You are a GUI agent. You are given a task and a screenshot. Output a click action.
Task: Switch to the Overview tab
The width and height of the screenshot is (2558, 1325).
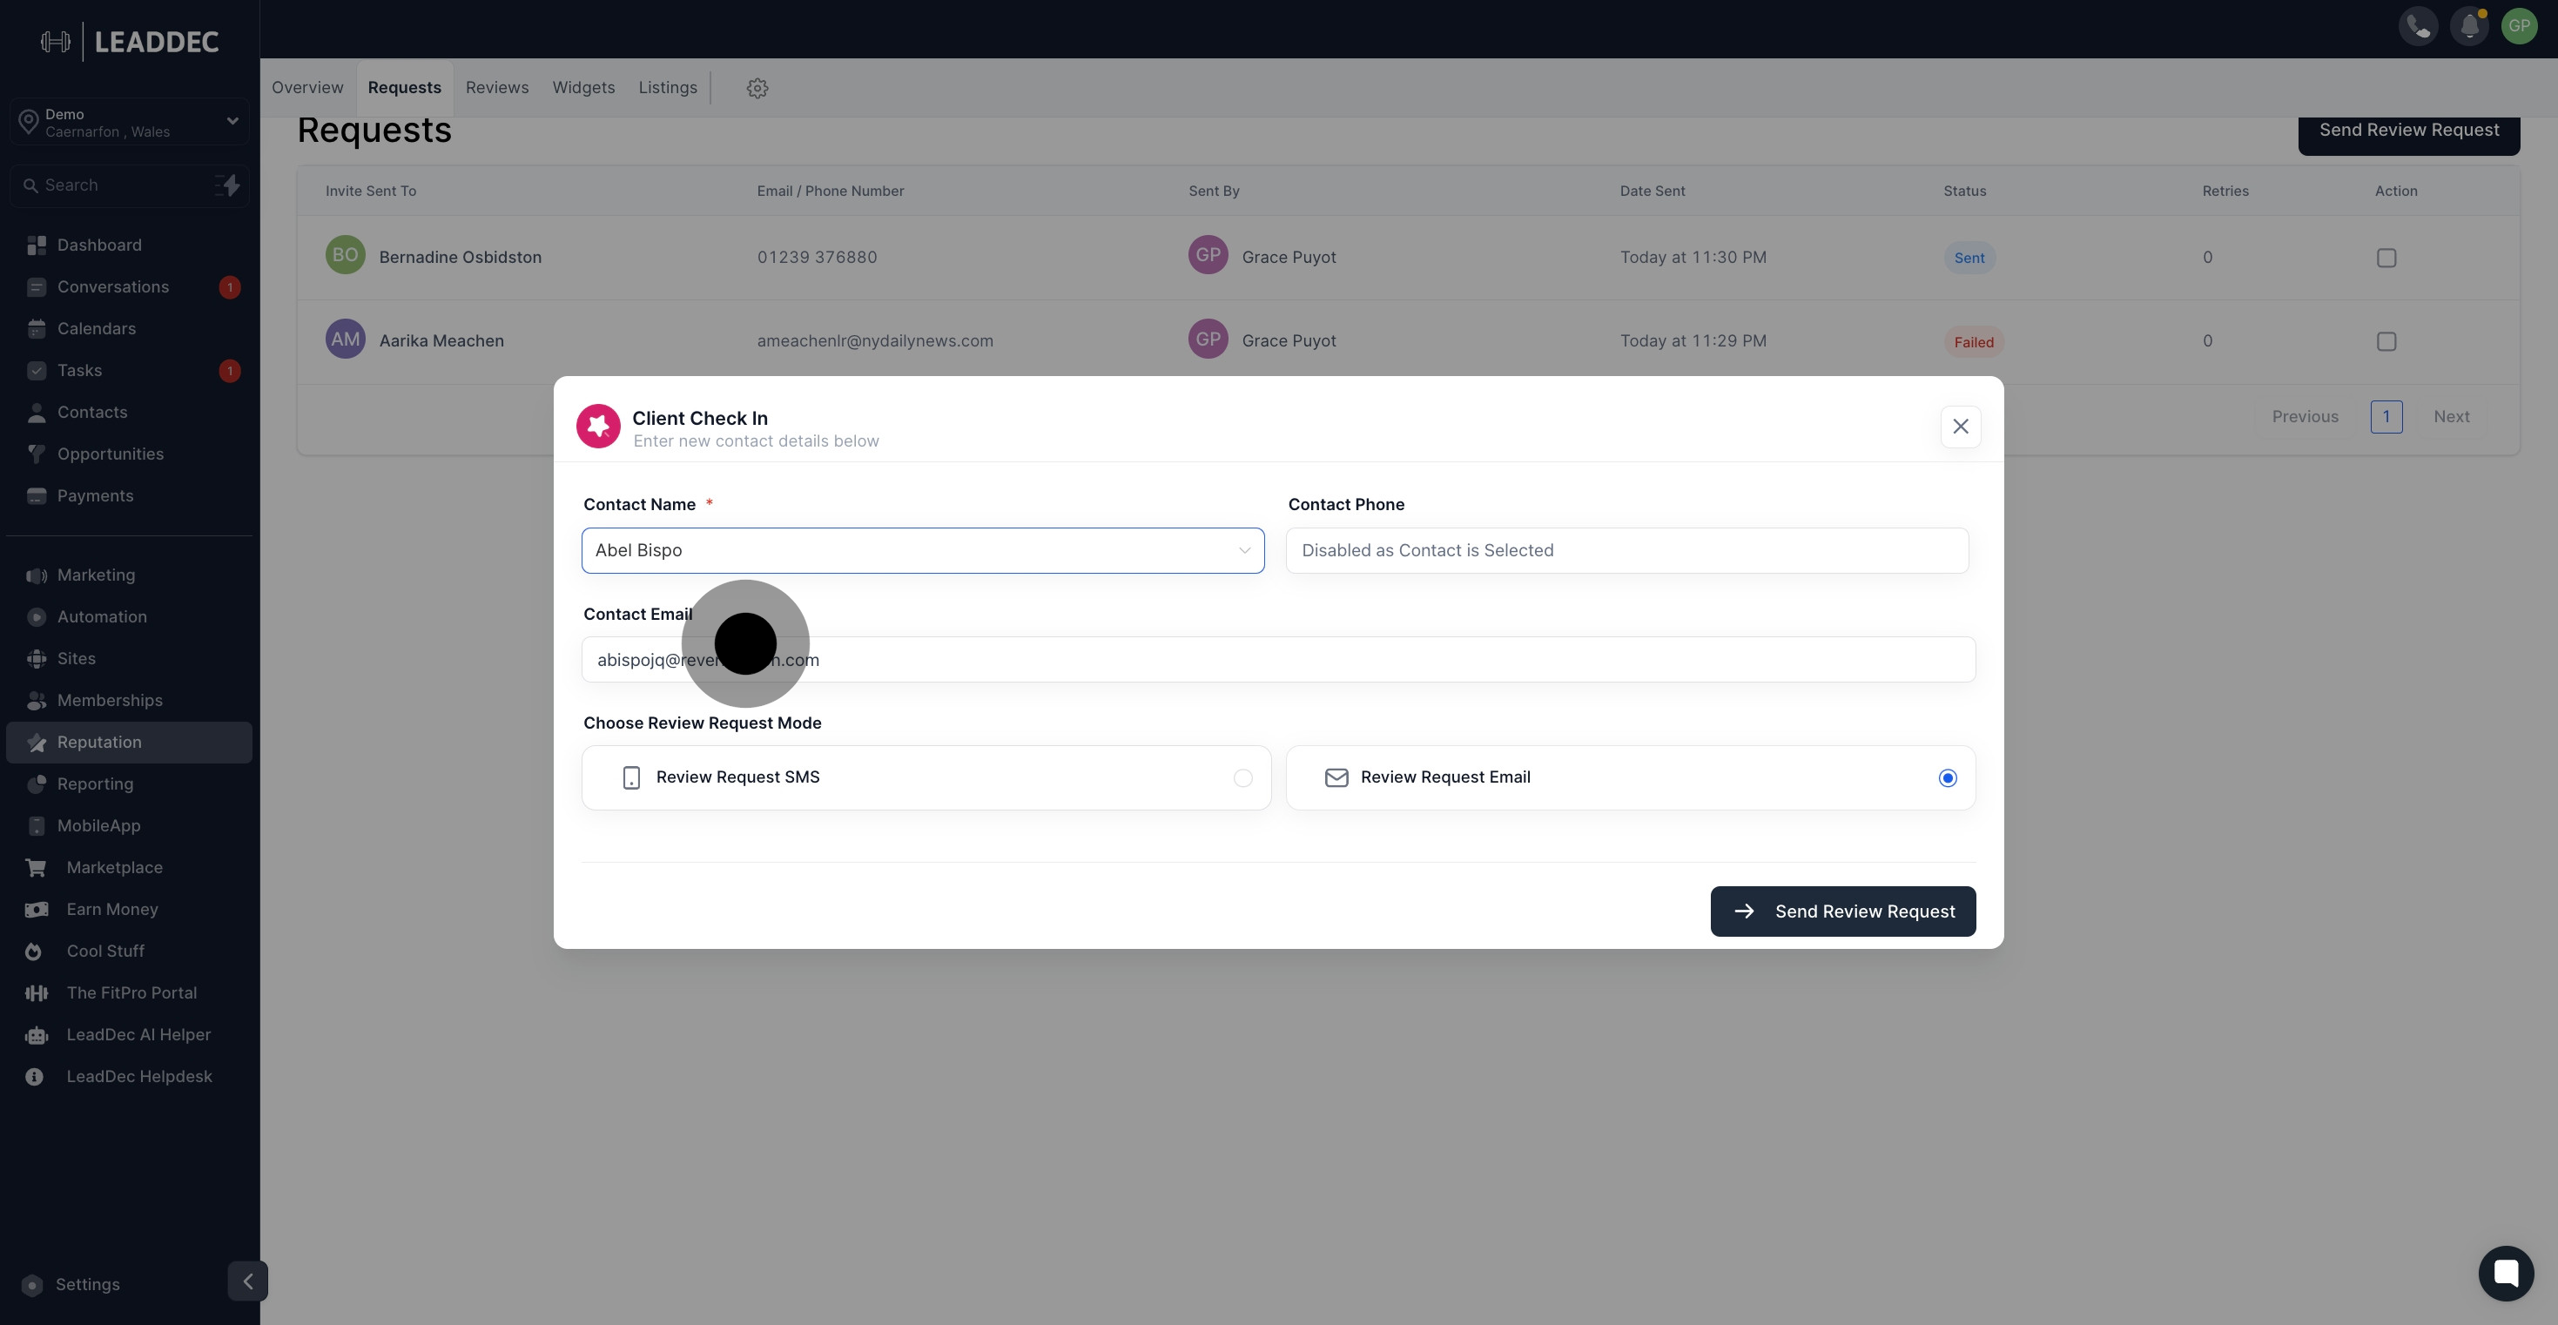[306, 87]
